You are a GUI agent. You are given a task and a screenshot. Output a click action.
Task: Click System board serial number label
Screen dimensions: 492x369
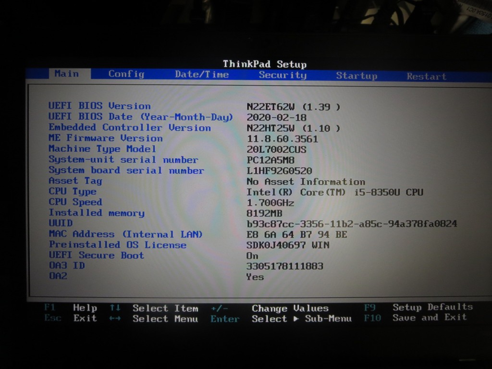(x=126, y=170)
